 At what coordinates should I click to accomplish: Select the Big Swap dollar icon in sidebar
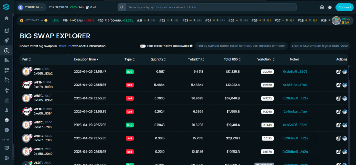(7, 51)
